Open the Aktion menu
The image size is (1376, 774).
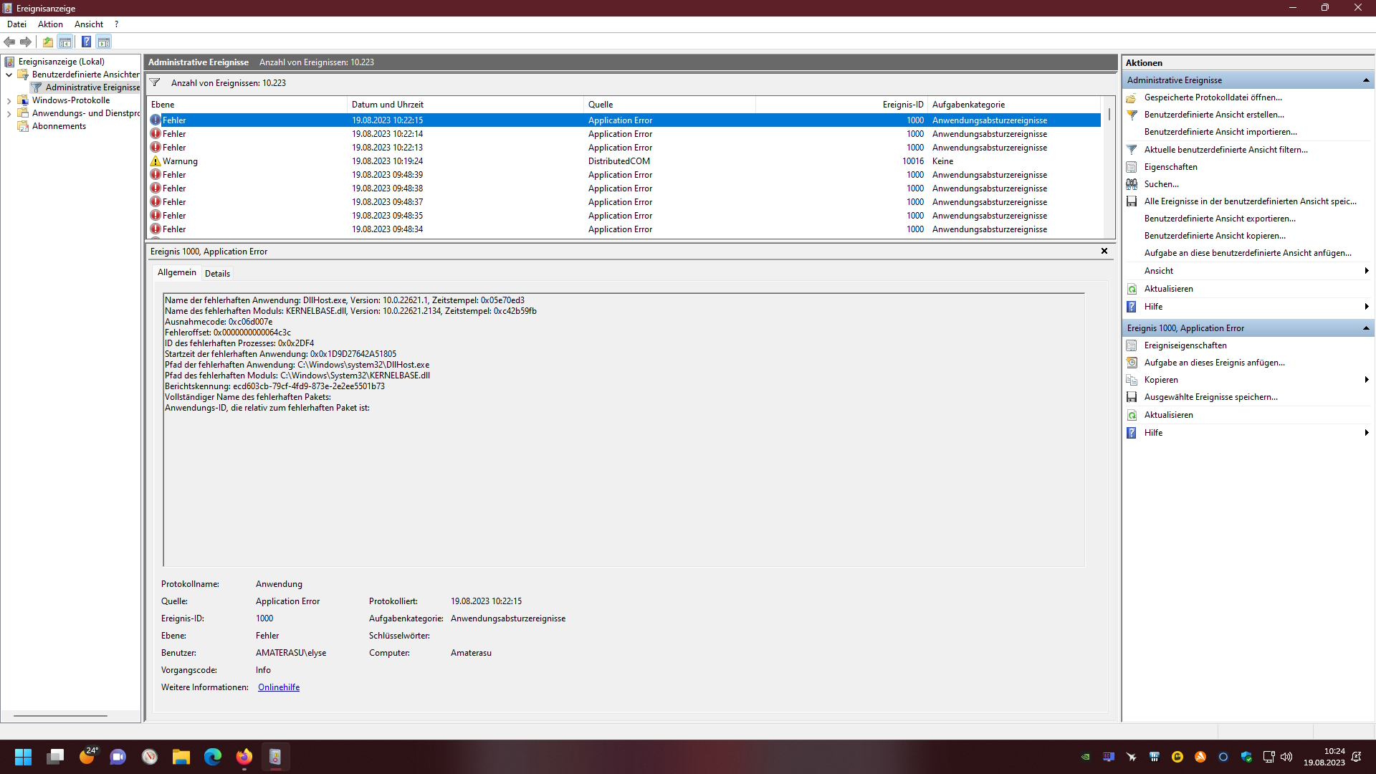[x=50, y=24]
